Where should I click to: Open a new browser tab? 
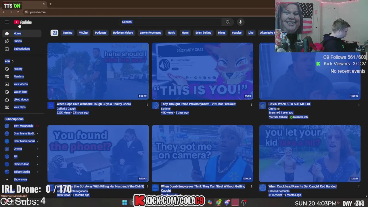[50, 4]
